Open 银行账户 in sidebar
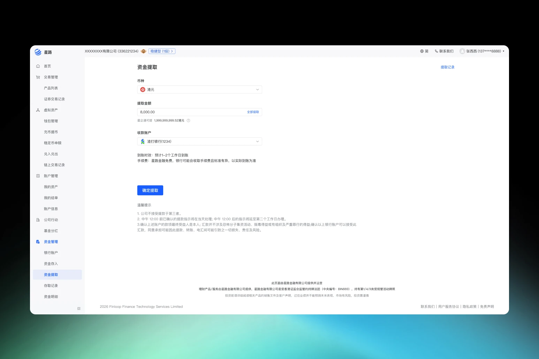The width and height of the screenshot is (539, 359). 51,253
